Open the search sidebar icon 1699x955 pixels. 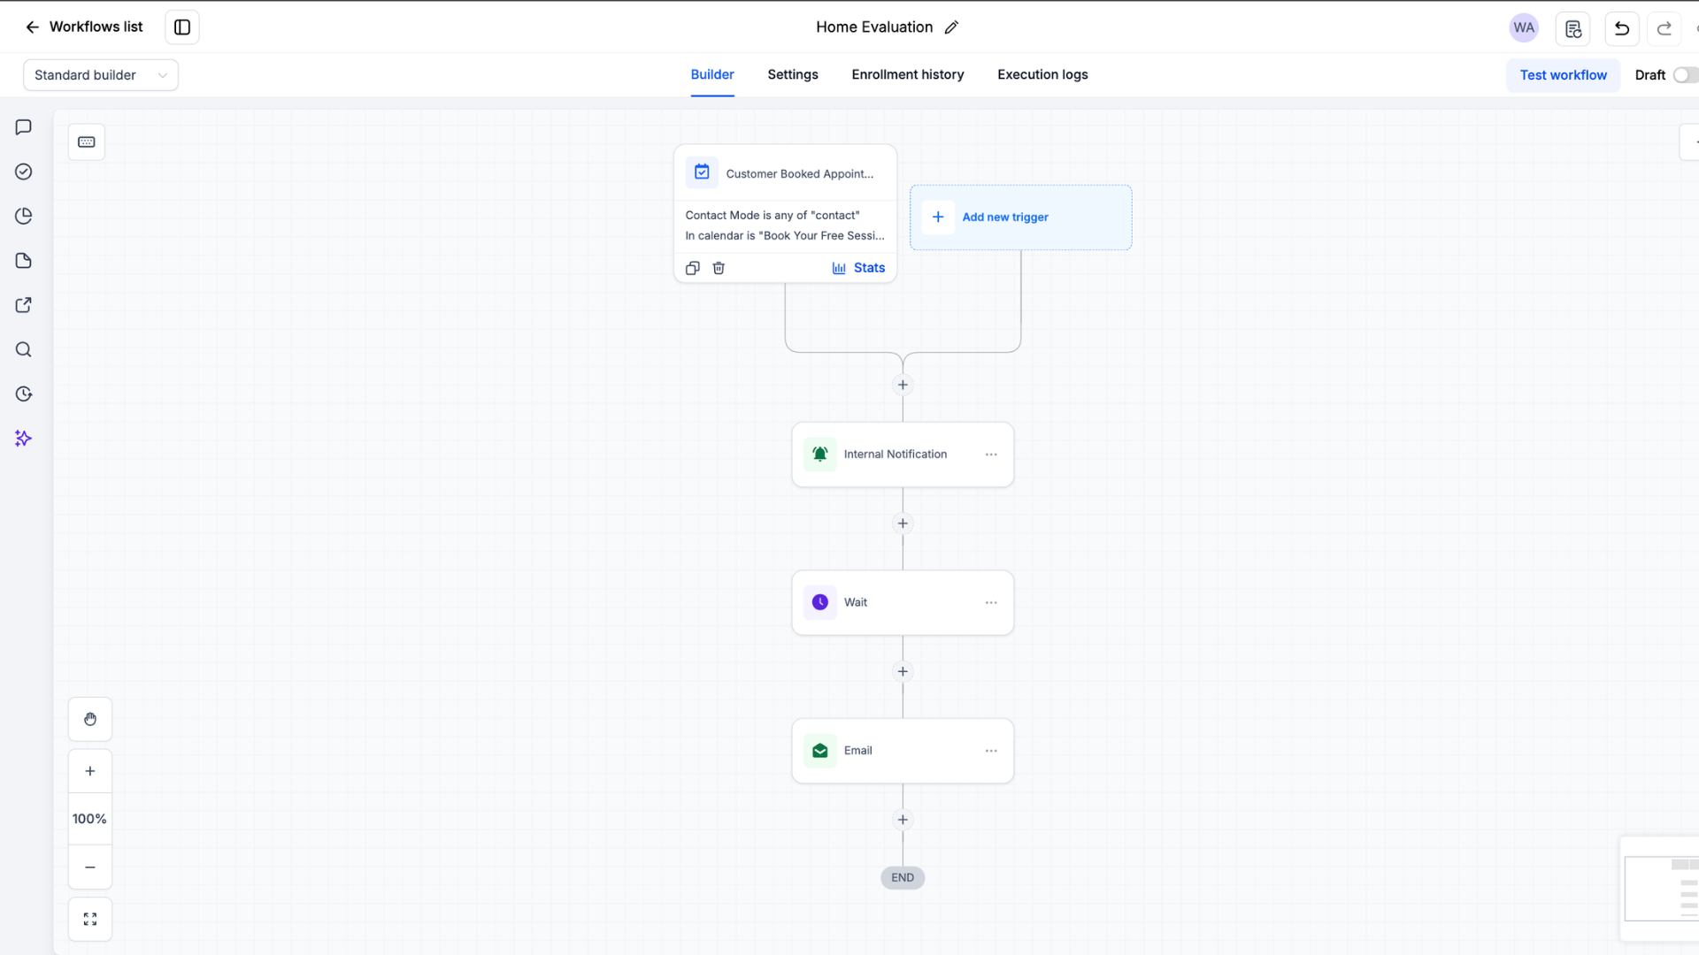[x=24, y=349]
